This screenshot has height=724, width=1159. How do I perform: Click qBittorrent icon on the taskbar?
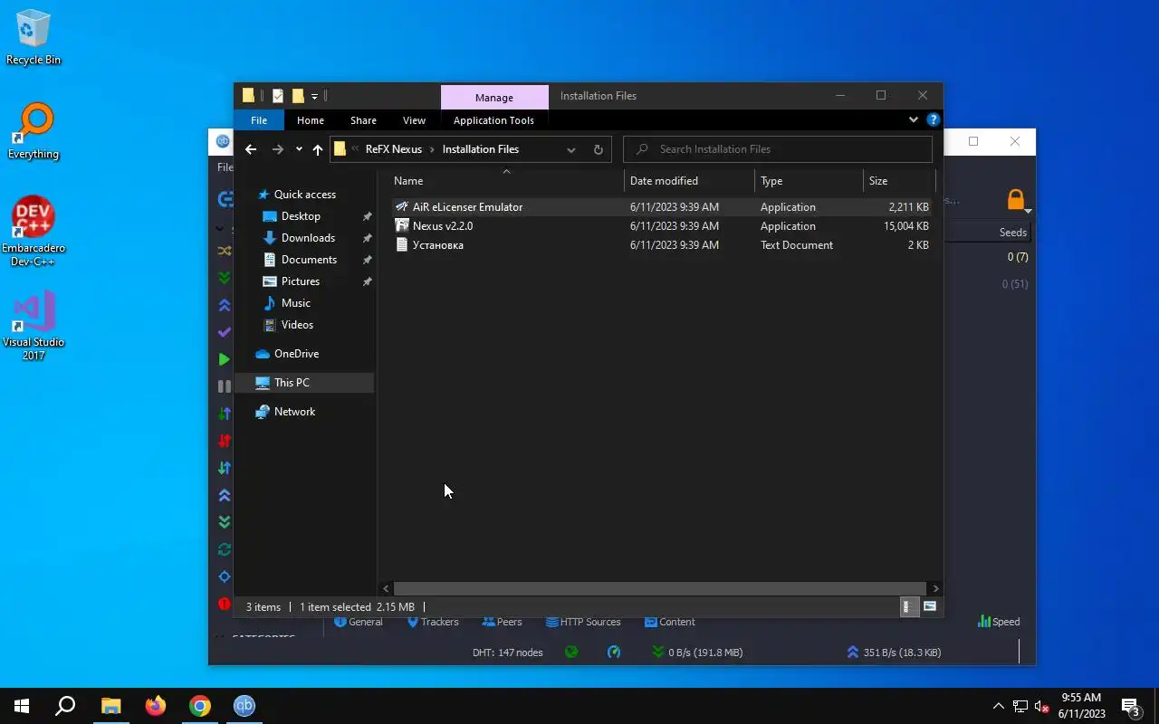244,706
